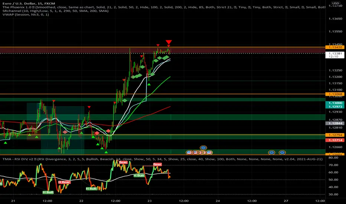Select the VWAP Session indicator legend
The height and width of the screenshot is (204, 346).
click(x=26, y=14)
